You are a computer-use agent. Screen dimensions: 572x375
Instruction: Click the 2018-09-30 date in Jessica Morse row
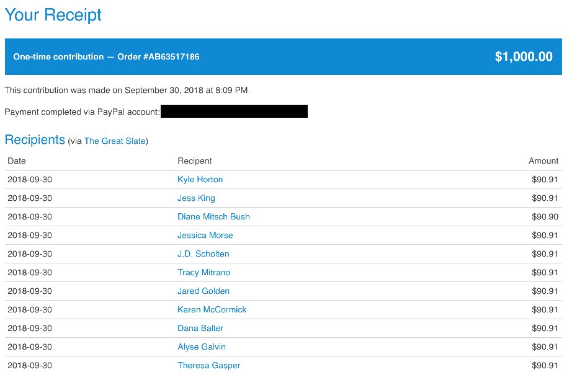[30, 235]
